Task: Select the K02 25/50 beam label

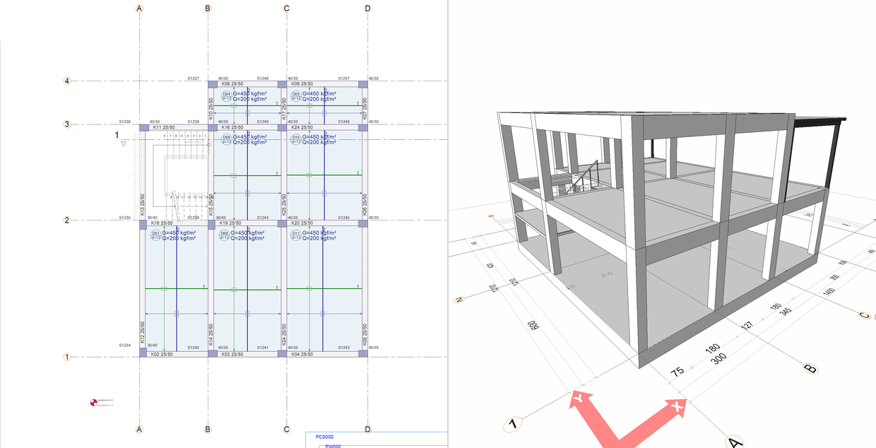Action: tap(162, 354)
